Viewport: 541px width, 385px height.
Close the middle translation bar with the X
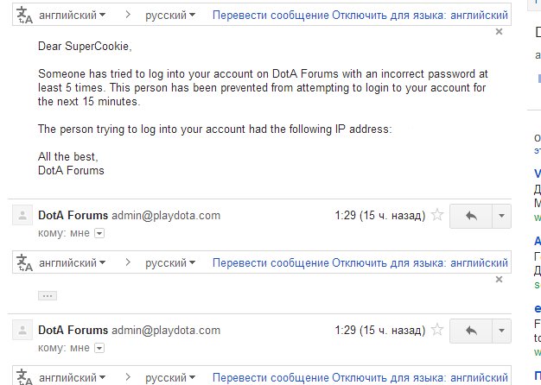499,280
